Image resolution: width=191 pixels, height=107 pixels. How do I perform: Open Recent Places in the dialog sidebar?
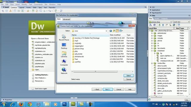(64, 37)
